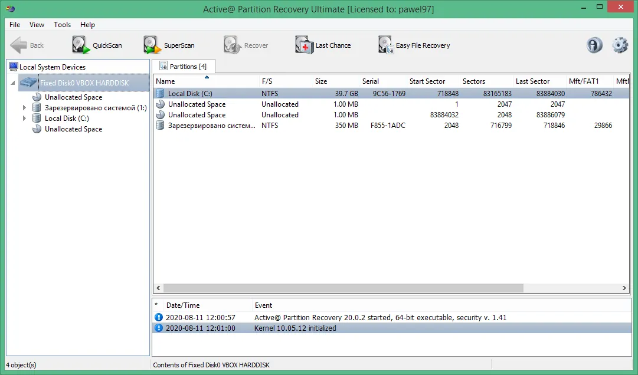Viewport: 638px width, 375px height.
Task: Select Зарезервировано систем... partition row
Action: tap(391, 126)
